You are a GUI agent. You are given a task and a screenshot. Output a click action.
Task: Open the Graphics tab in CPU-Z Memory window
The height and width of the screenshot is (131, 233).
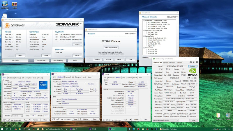(129, 78)
